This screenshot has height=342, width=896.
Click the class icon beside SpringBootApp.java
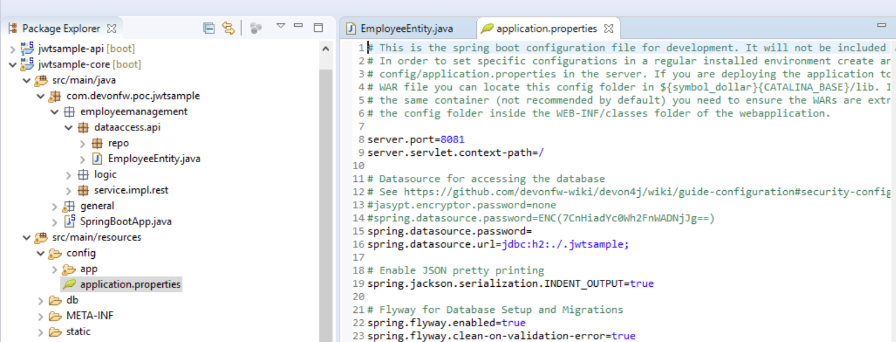click(x=71, y=221)
